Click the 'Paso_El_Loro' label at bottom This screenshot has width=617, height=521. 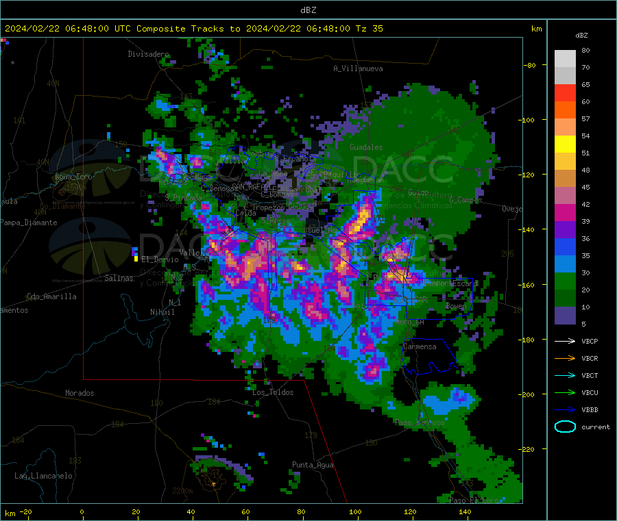[x=474, y=500]
